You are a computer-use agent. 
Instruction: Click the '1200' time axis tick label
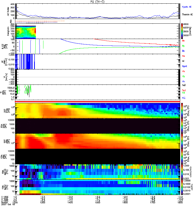tap(15, 203)
